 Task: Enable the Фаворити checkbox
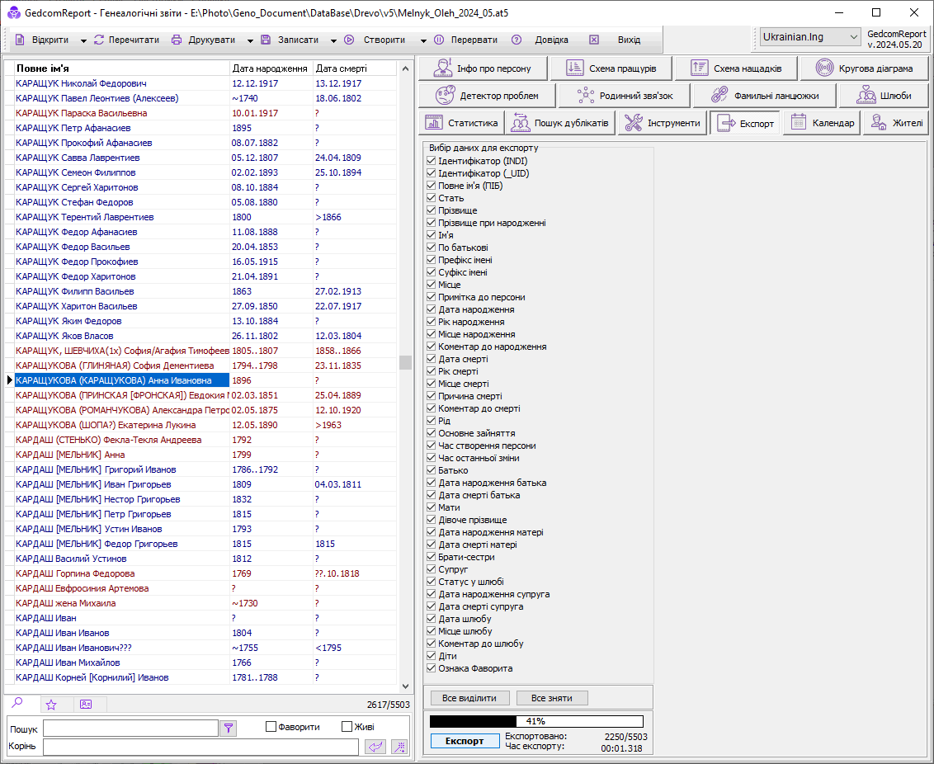tap(271, 727)
